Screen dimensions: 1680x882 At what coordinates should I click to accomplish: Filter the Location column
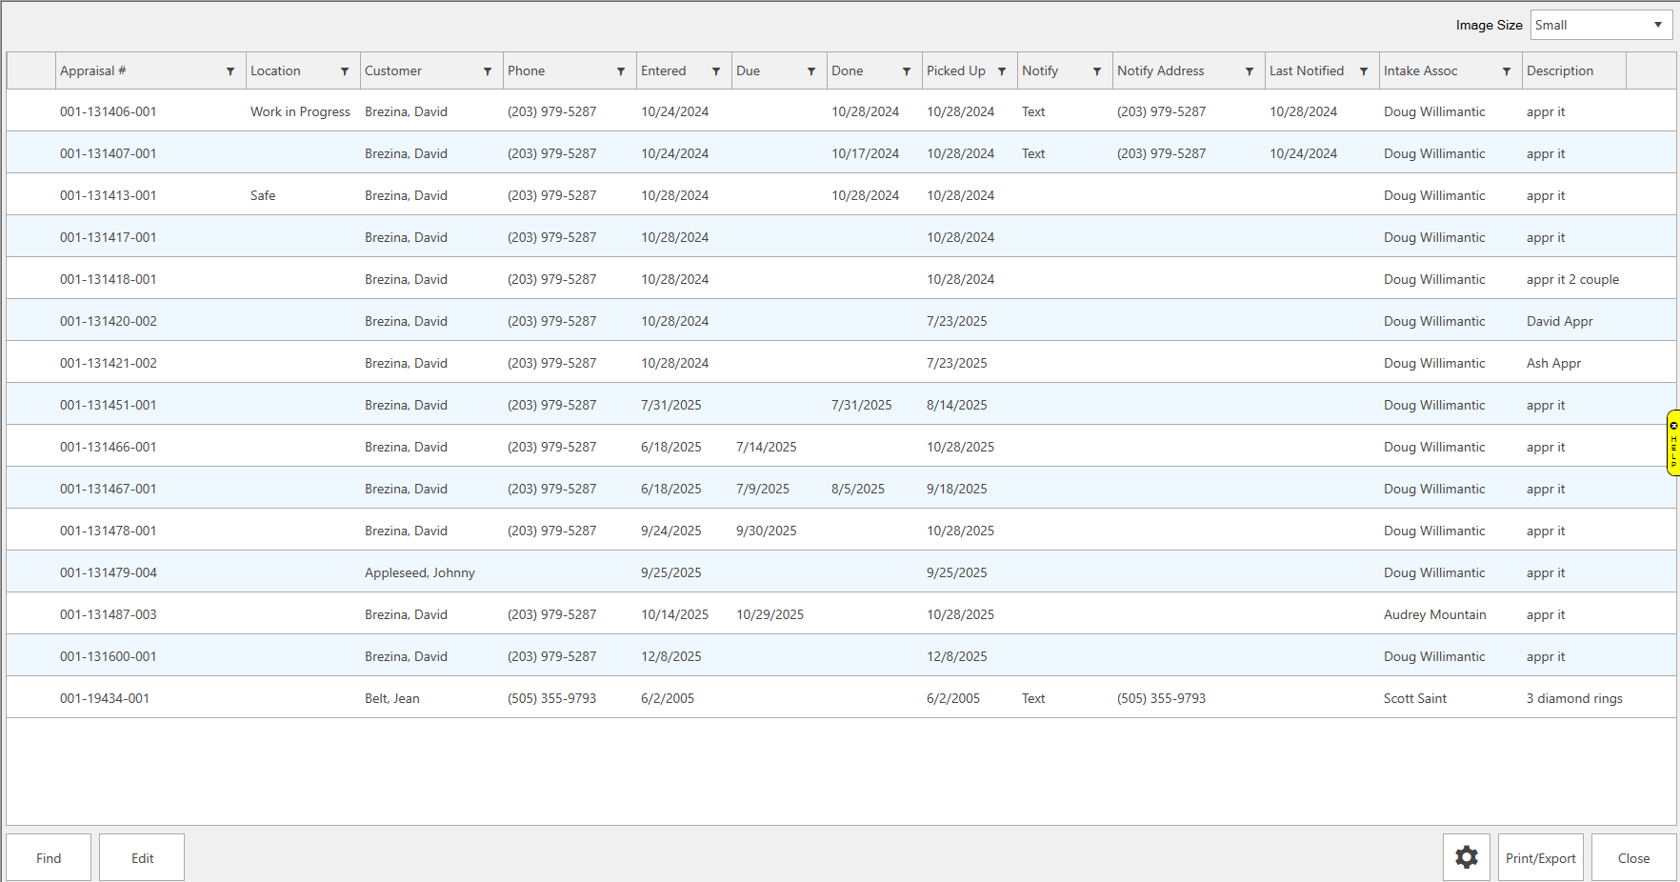point(345,71)
